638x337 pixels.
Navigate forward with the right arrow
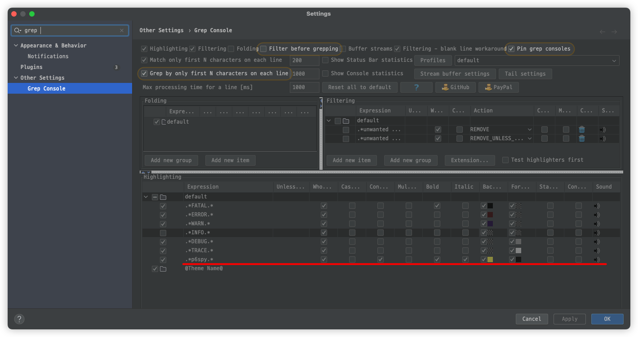point(614,32)
